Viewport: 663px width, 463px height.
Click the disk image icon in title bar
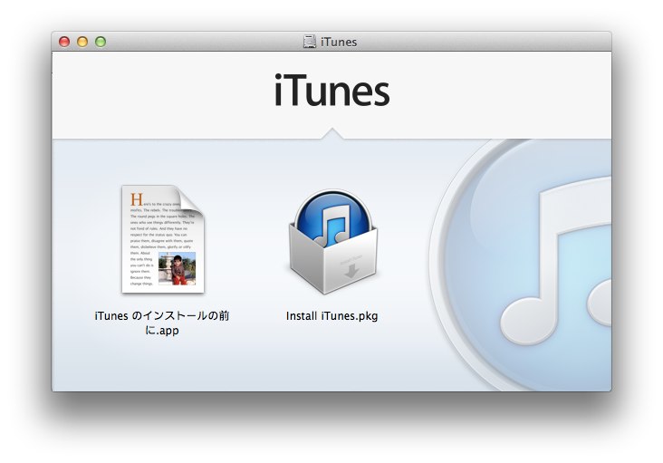[310, 42]
